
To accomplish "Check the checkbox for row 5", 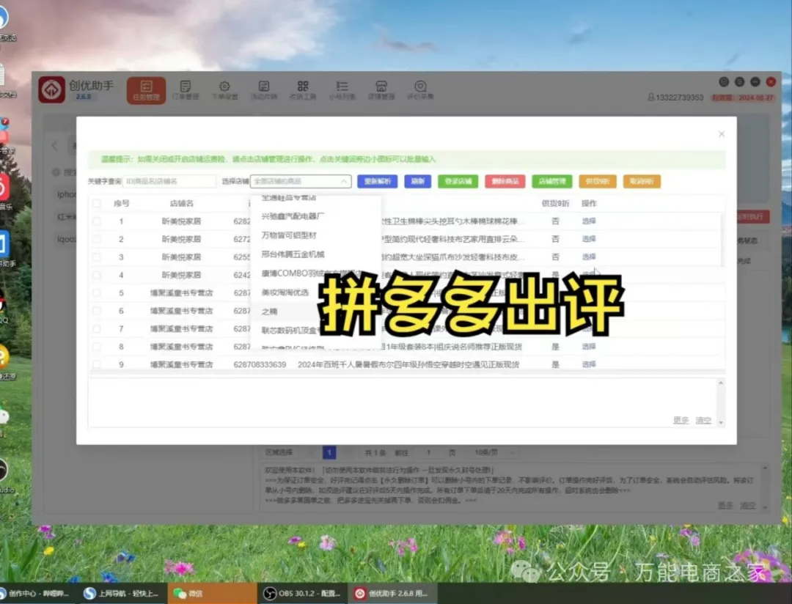I will point(97,293).
